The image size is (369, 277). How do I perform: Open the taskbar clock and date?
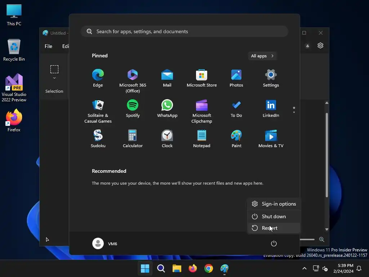point(343,268)
